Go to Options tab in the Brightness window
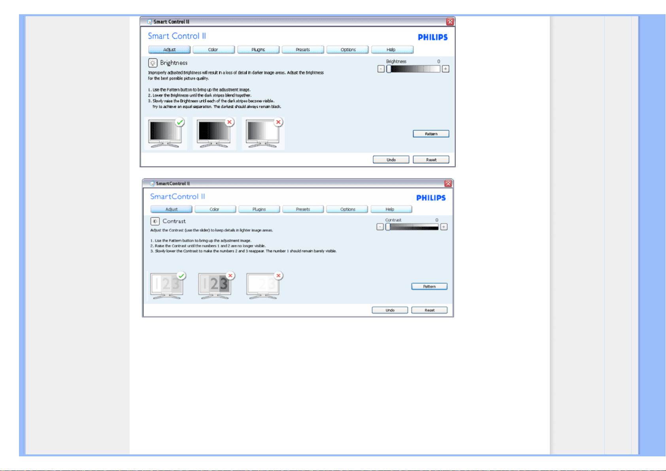The height and width of the screenshot is (471, 666). coord(348,50)
